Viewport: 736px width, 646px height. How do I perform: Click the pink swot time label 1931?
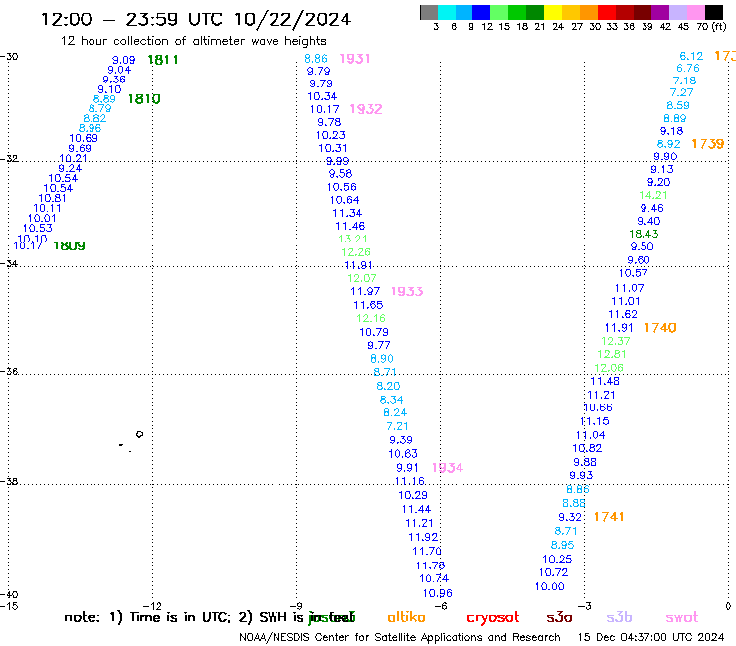(355, 59)
